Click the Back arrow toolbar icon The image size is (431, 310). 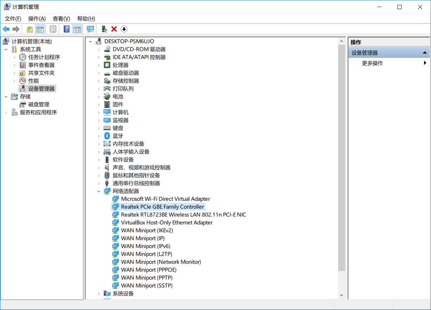click(6, 29)
